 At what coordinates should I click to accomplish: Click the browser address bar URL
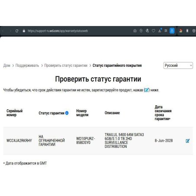(58, 31)
